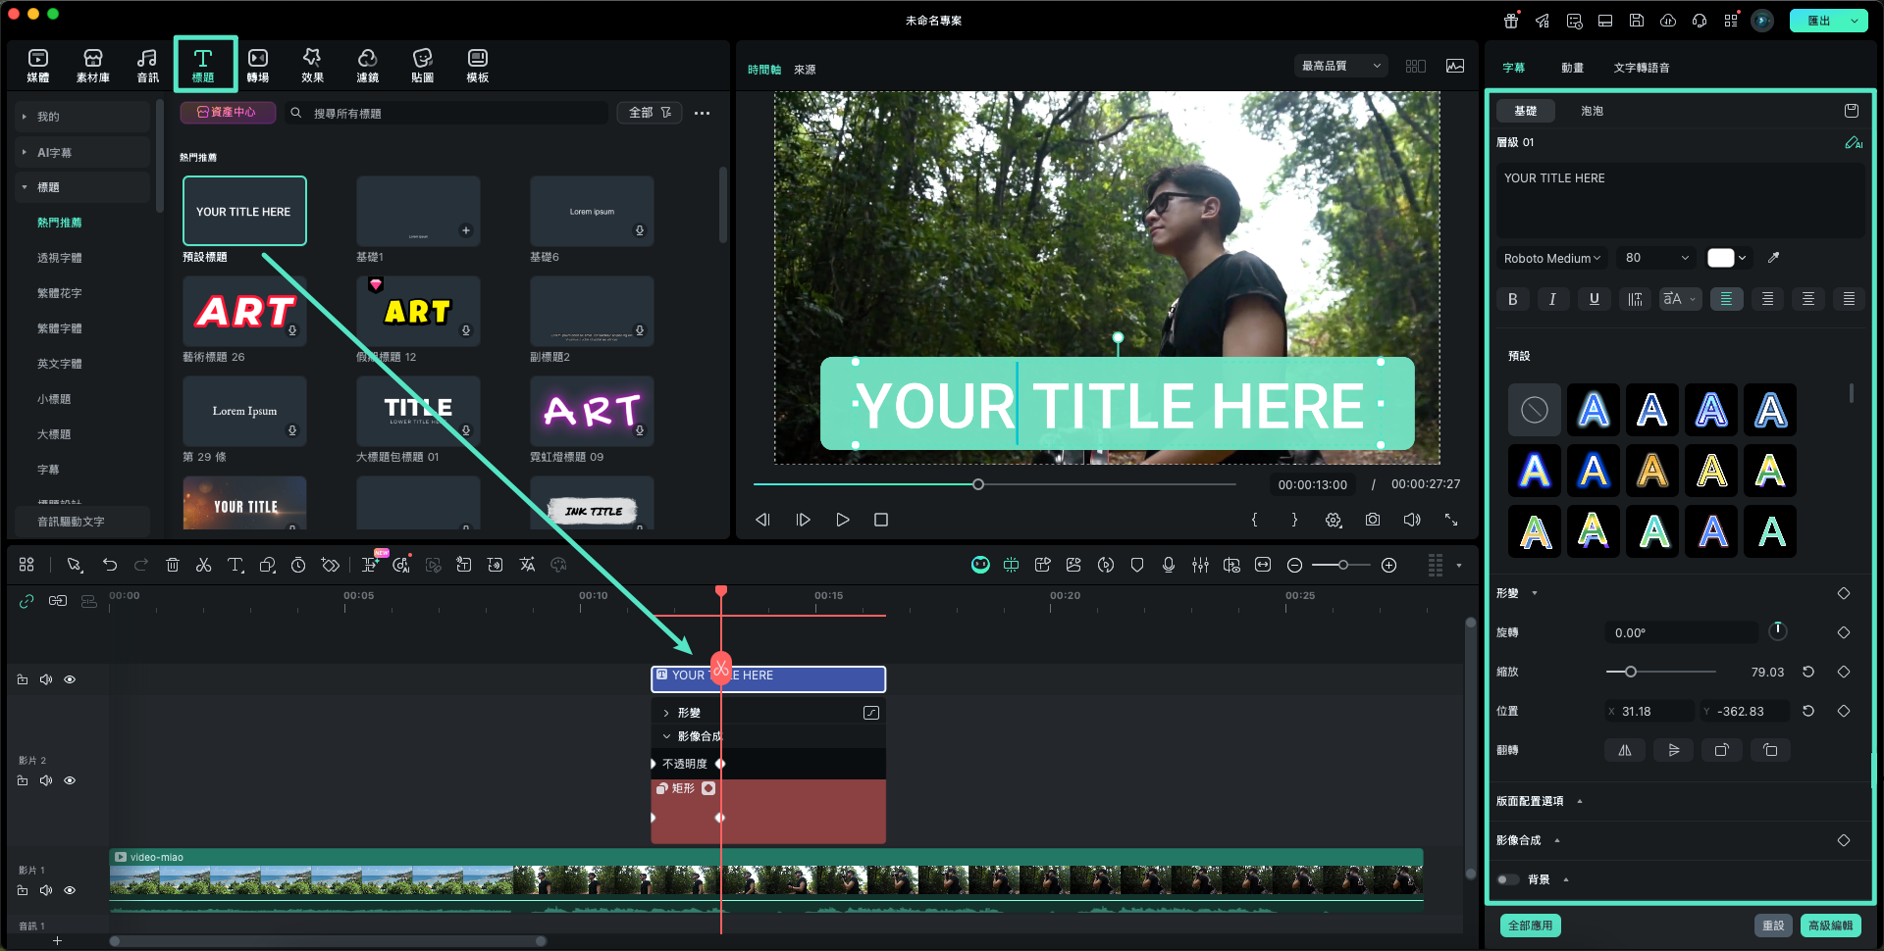
Task: Switch to the 動畫 tab
Action: coord(1572,68)
